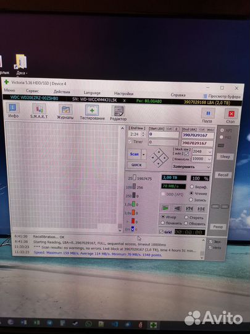Click the red Стоп stop icon

(231, 116)
